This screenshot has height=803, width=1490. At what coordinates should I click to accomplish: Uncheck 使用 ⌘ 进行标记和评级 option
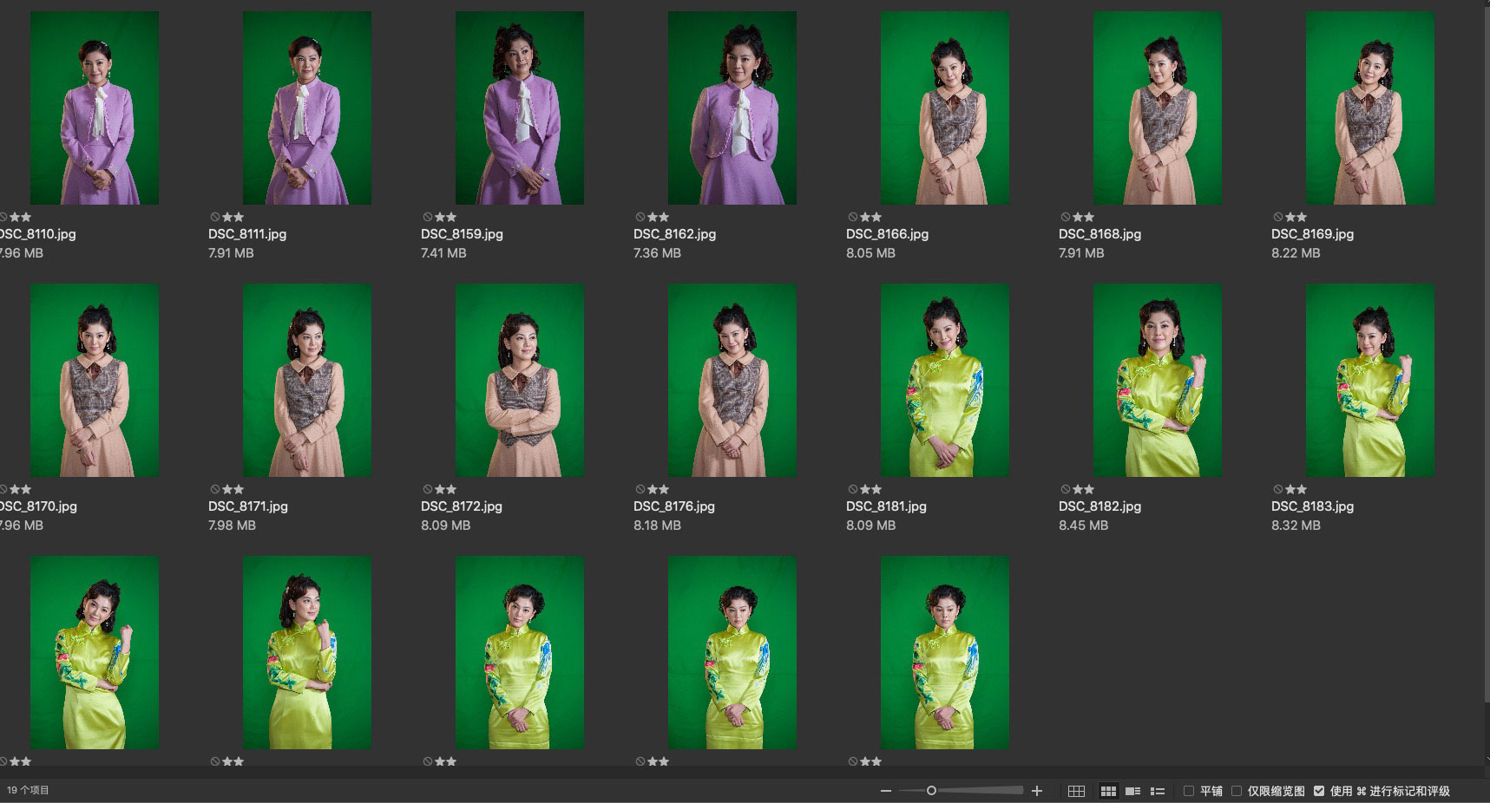1319,791
